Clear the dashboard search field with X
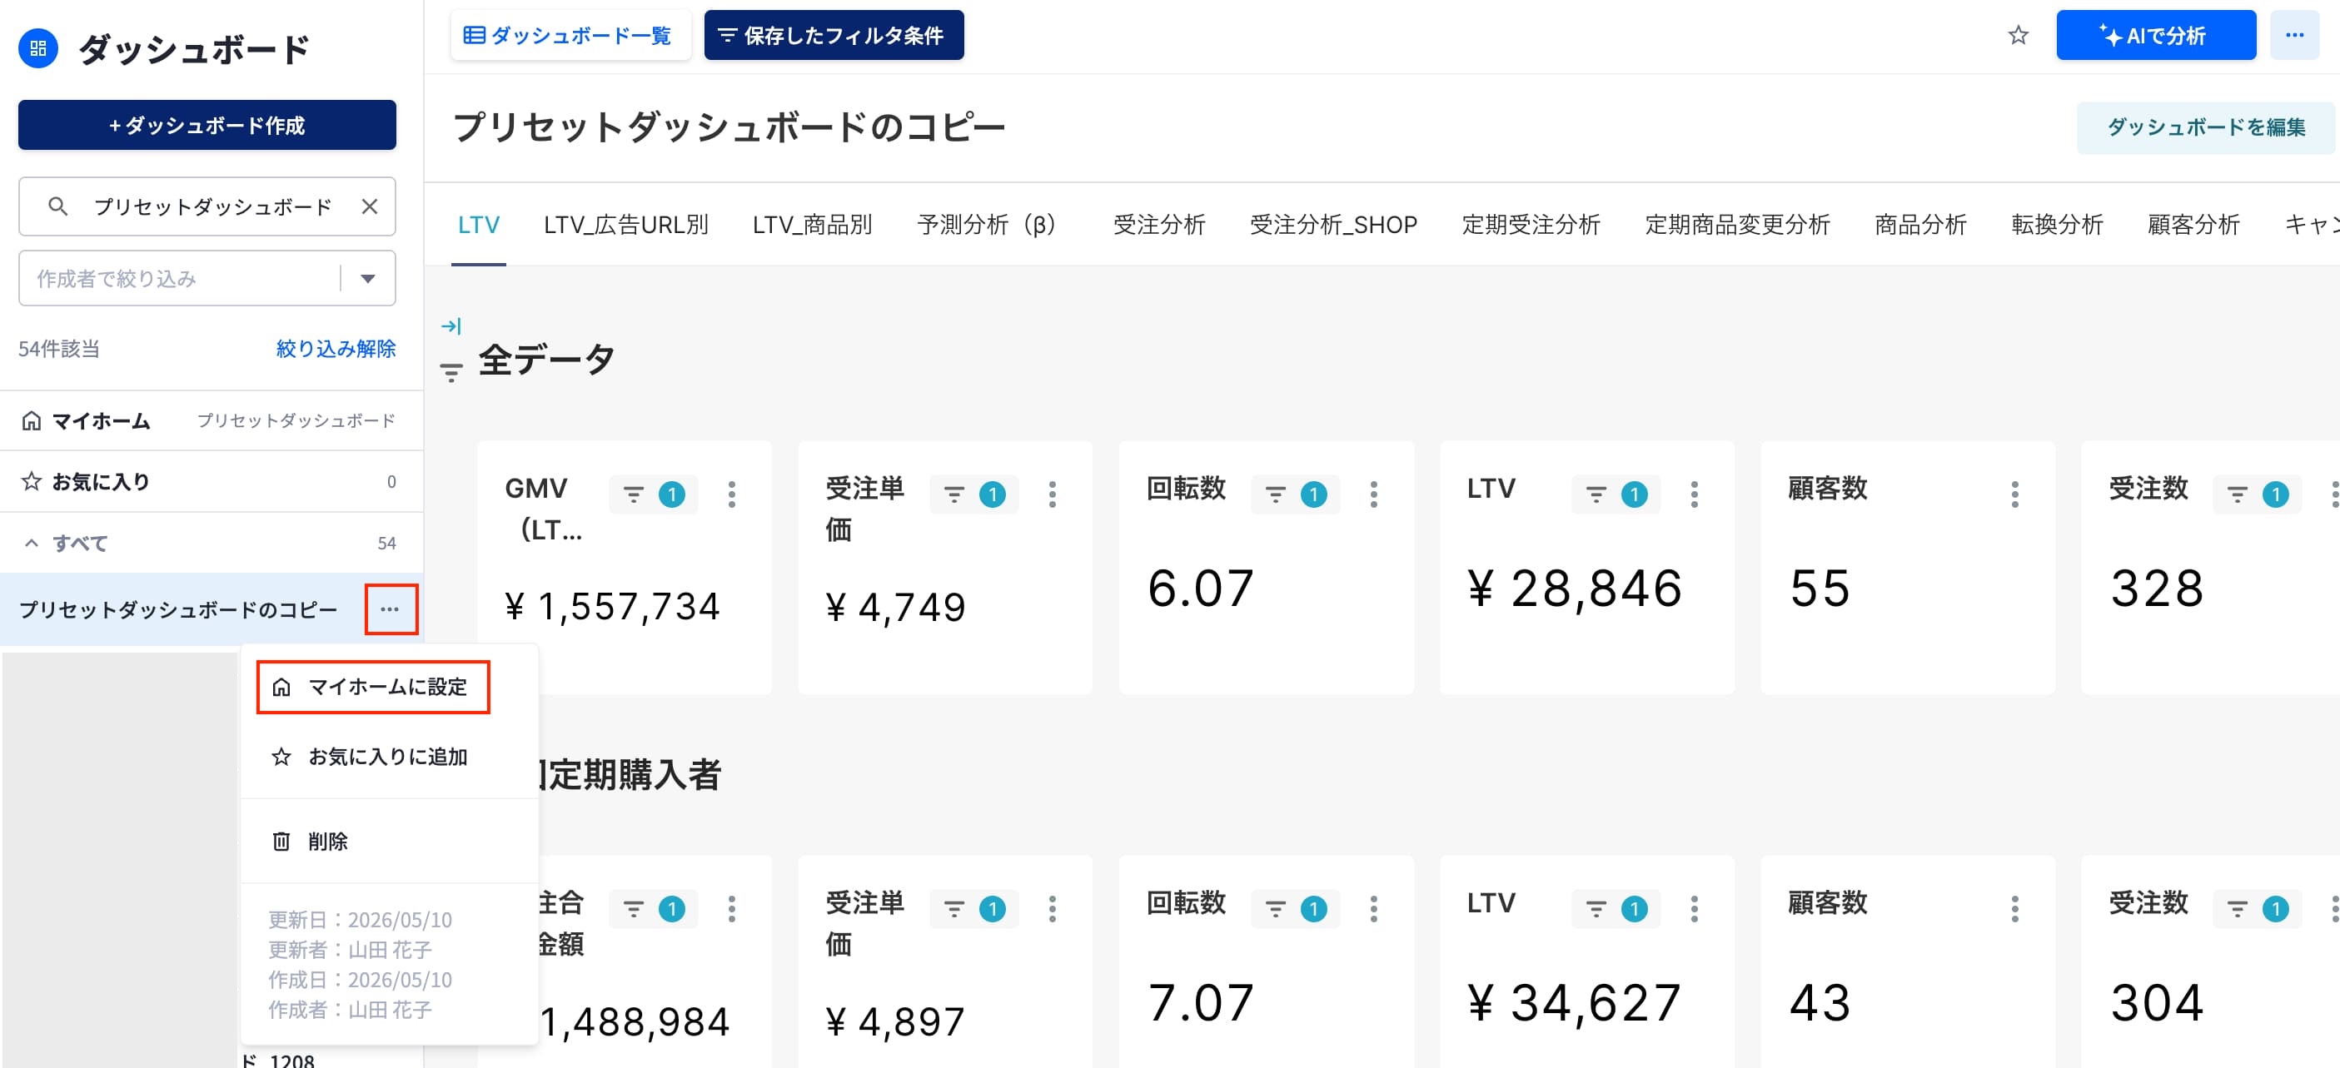Viewport: 2340px width, 1068px height. click(370, 206)
